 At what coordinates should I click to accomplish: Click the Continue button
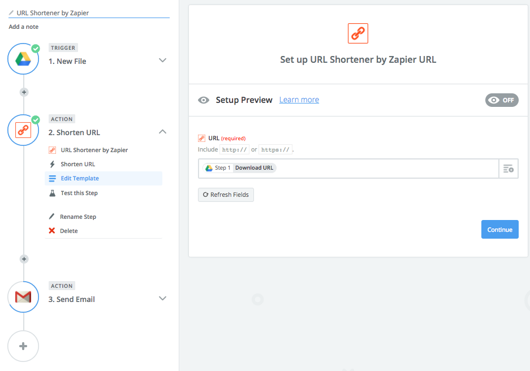499,230
